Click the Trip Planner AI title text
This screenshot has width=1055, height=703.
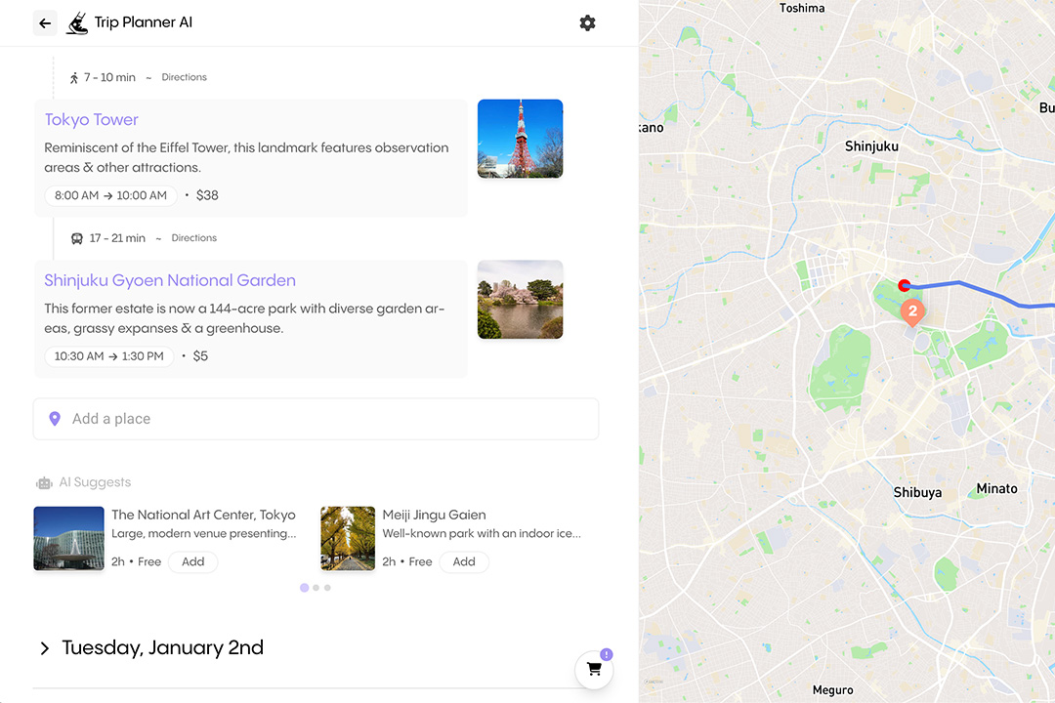[x=144, y=22]
